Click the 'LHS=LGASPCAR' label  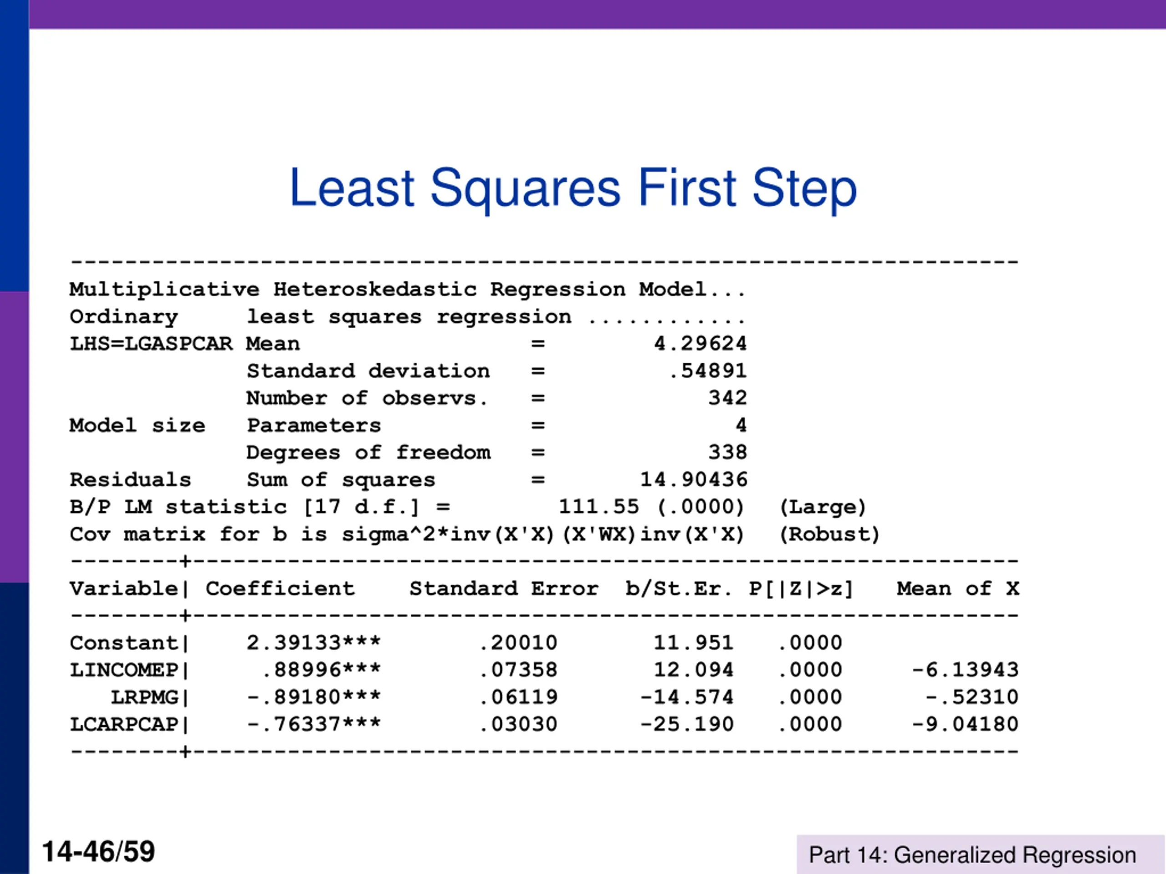pos(151,344)
